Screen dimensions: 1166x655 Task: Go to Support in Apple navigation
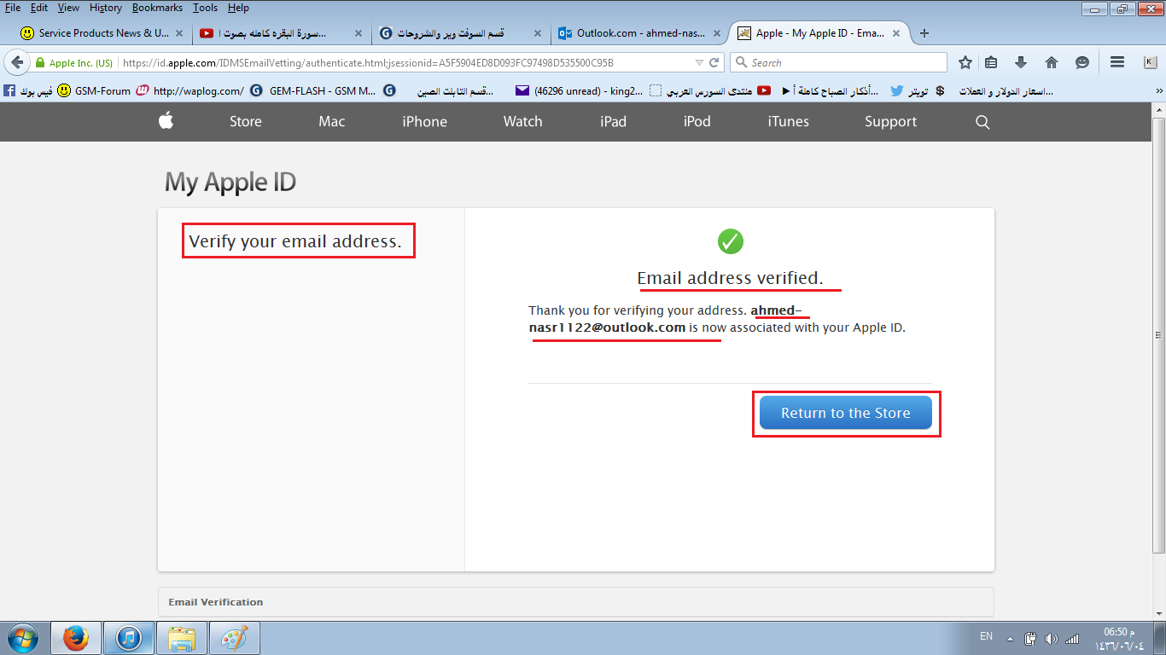(891, 122)
